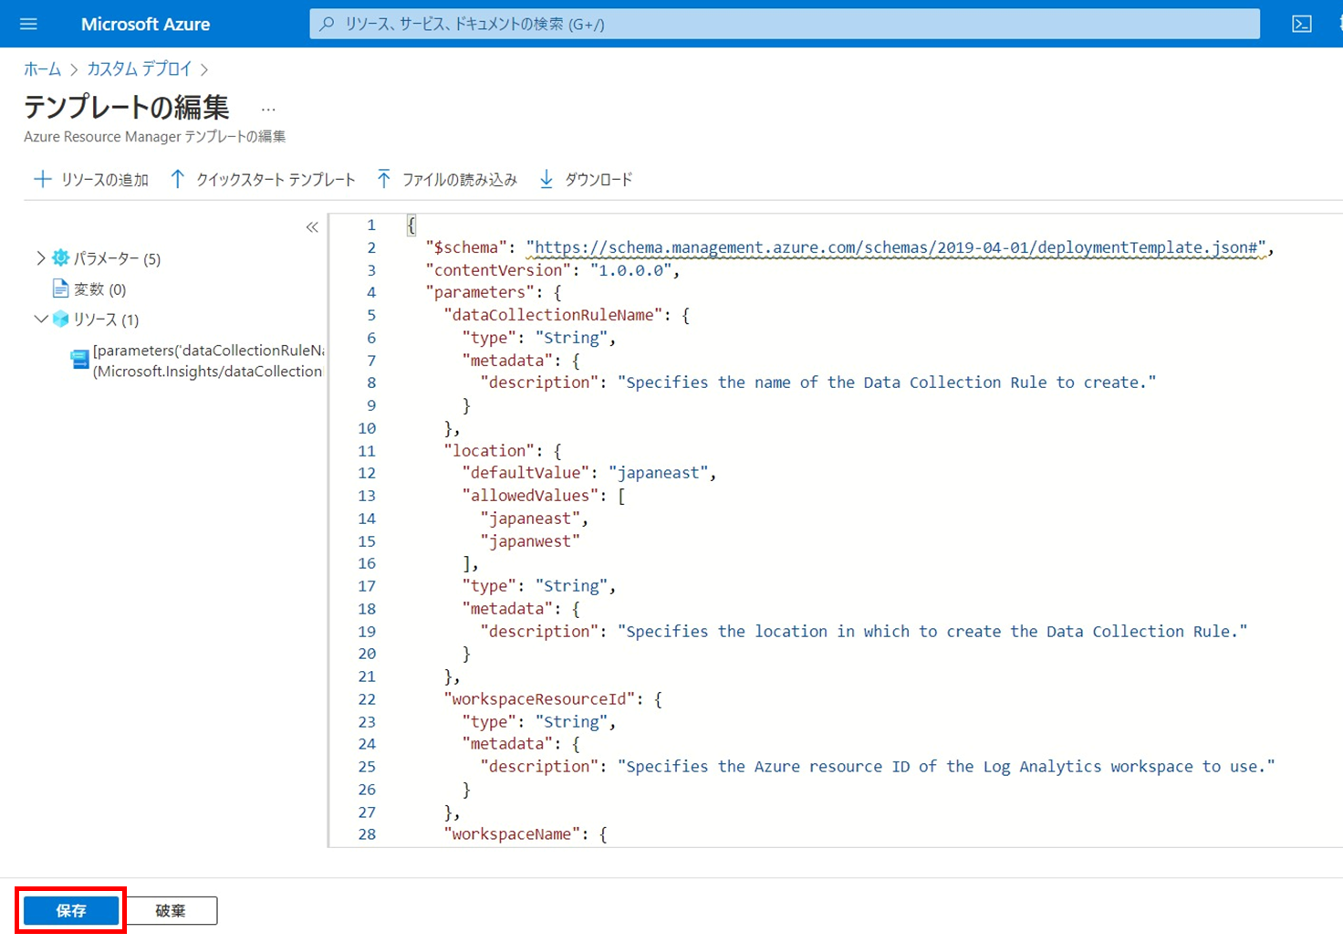
Task: Select パラメーター (5) in the tree
Action: tap(117, 259)
